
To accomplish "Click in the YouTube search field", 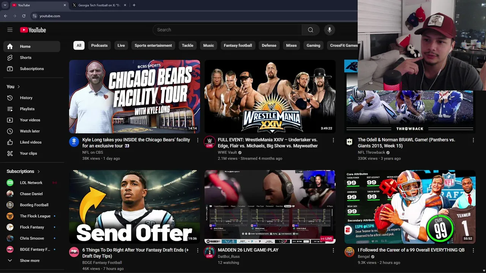I will (x=227, y=30).
